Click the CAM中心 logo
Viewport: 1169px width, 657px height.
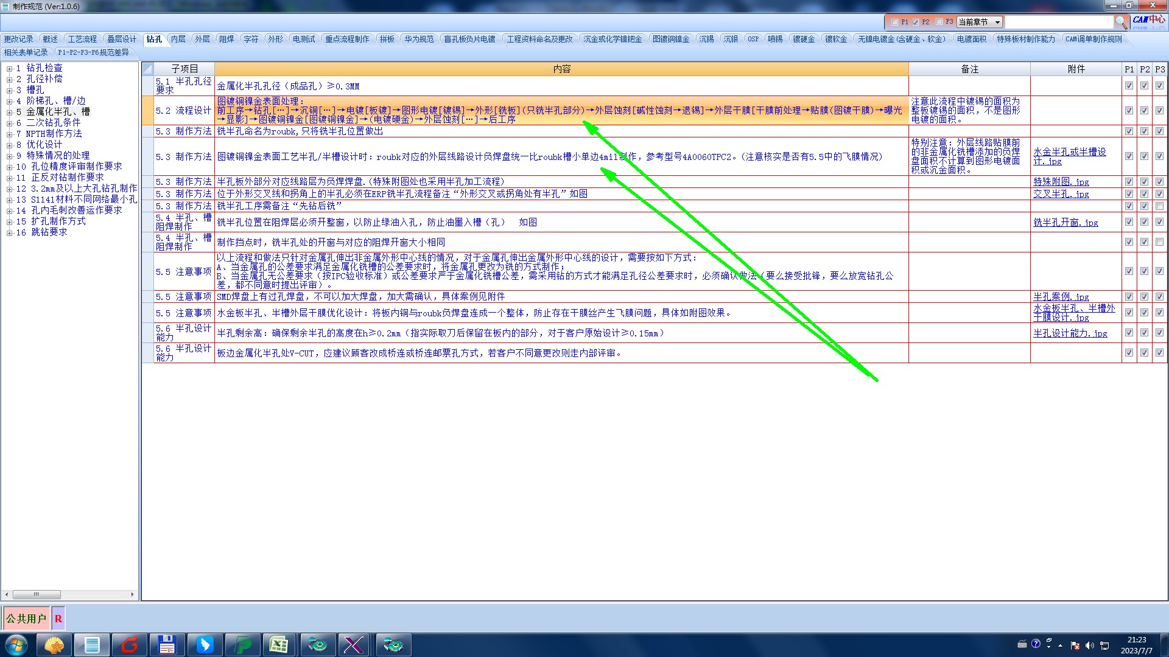coord(1148,20)
